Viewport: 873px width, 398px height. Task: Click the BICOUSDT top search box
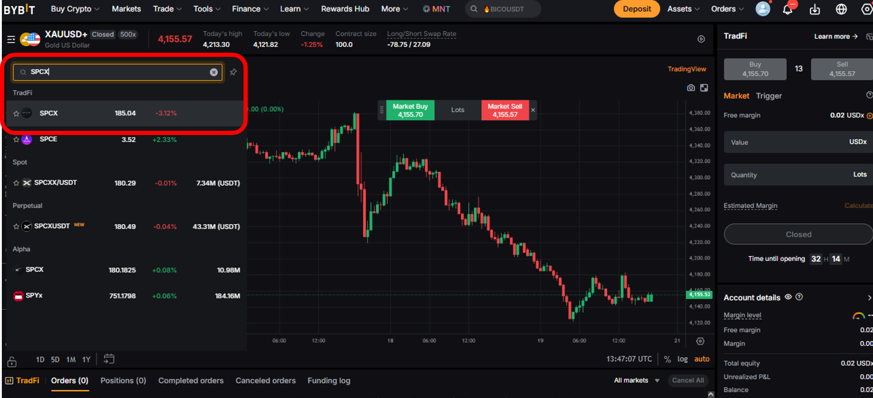[503, 9]
